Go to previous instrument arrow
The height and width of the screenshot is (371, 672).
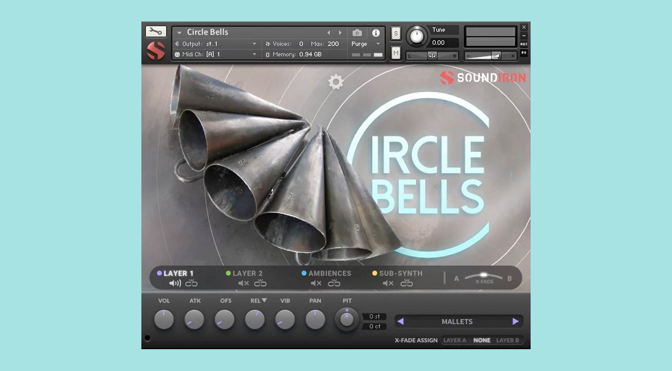(x=329, y=33)
